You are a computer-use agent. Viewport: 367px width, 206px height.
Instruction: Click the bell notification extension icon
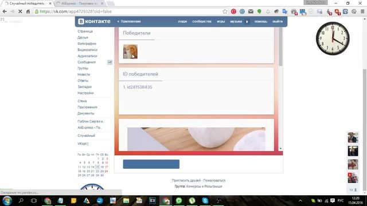[x=268, y=11]
